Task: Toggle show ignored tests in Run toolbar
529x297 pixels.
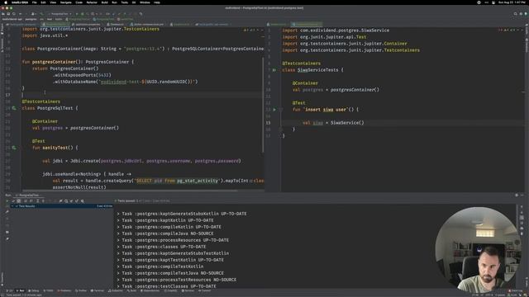Action: (19, 200)
